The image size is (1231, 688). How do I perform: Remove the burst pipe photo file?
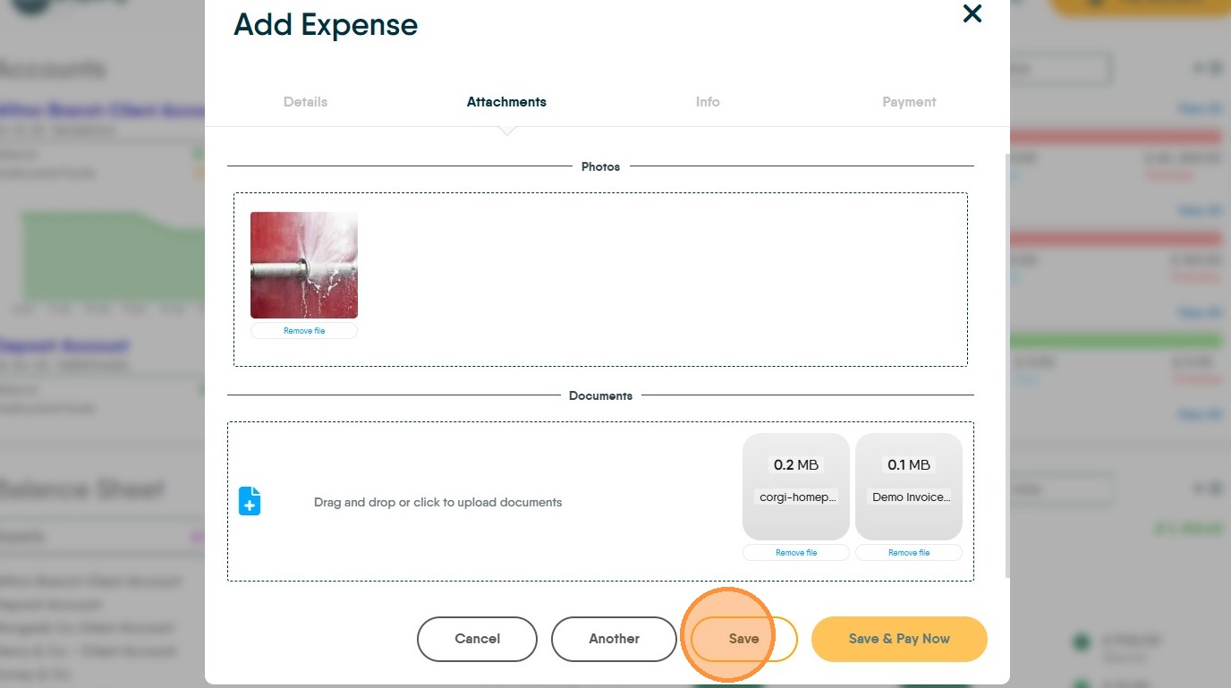304,331
